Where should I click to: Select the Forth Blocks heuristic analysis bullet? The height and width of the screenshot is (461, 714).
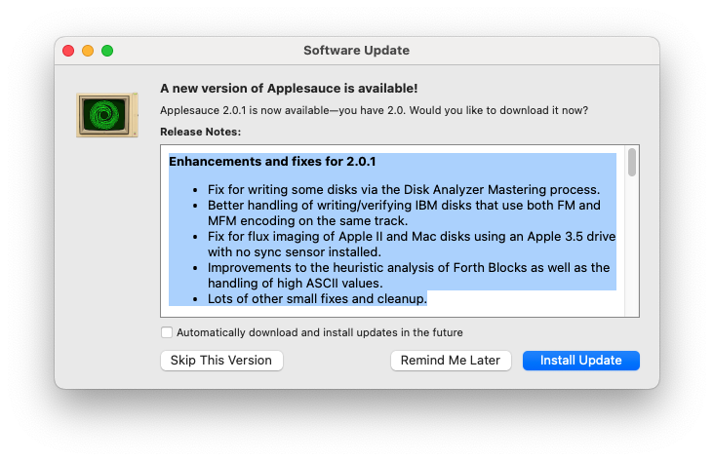(x=409, y=275)
